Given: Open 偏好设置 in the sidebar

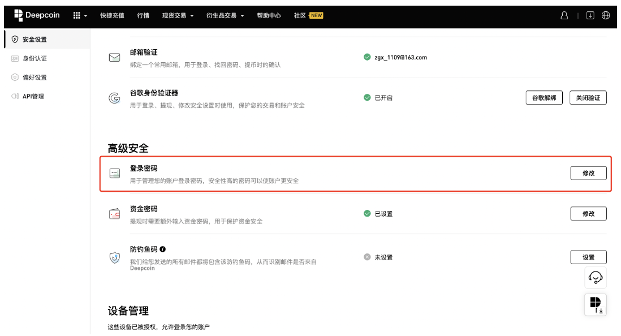Looking at the screenshot, I should tap(34, 77).
